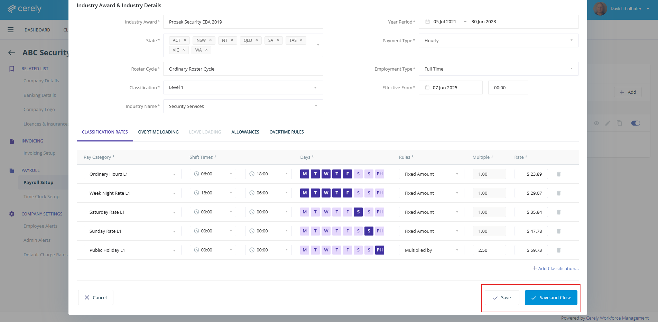Open the Allowances tab

click(245, 132)
